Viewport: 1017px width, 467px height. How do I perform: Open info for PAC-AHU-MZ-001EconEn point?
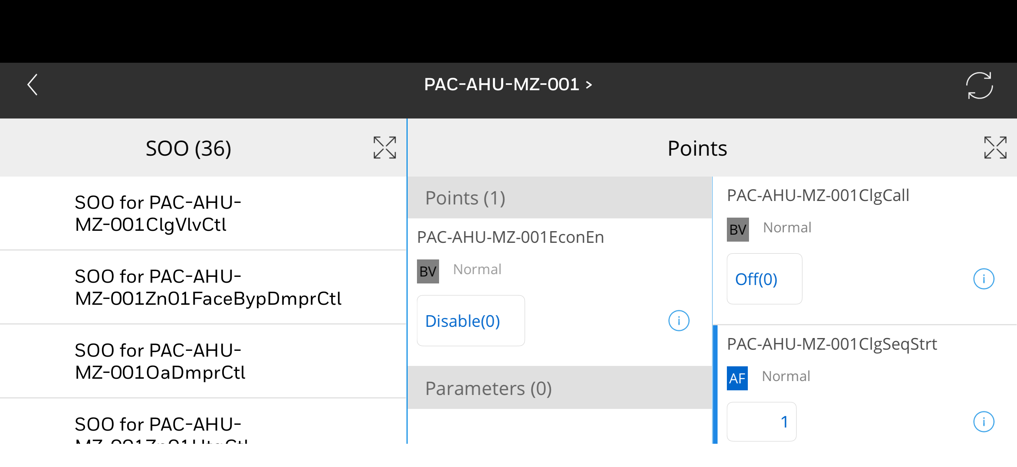(x=679, y=320)
